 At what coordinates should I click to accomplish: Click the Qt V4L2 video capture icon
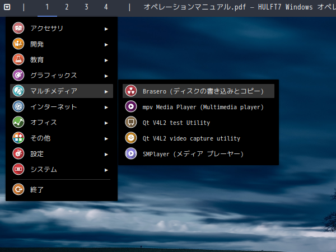(x=131, y=138)
